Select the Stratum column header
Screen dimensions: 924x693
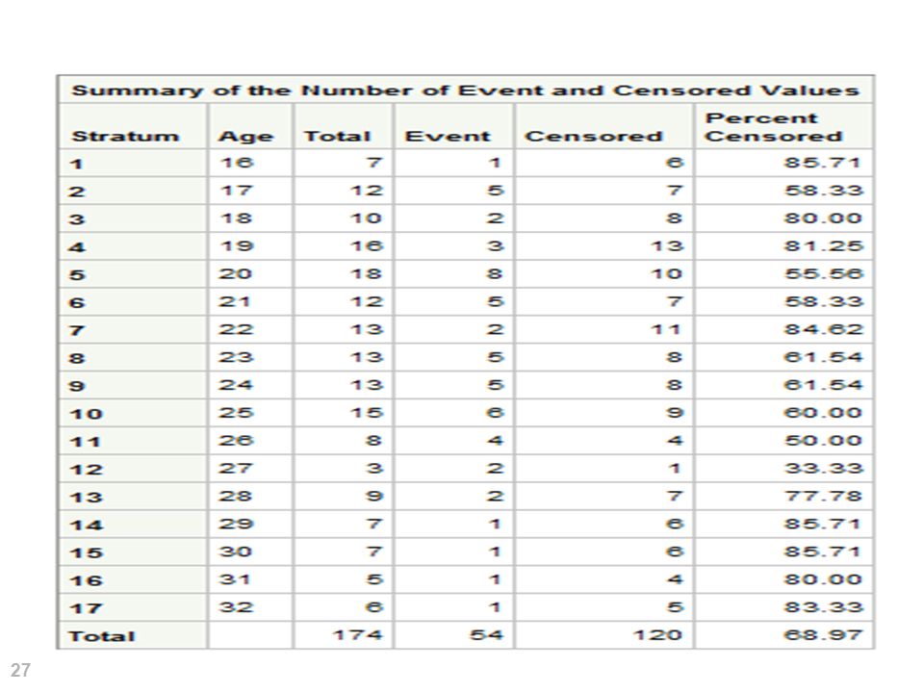(125, 136)
